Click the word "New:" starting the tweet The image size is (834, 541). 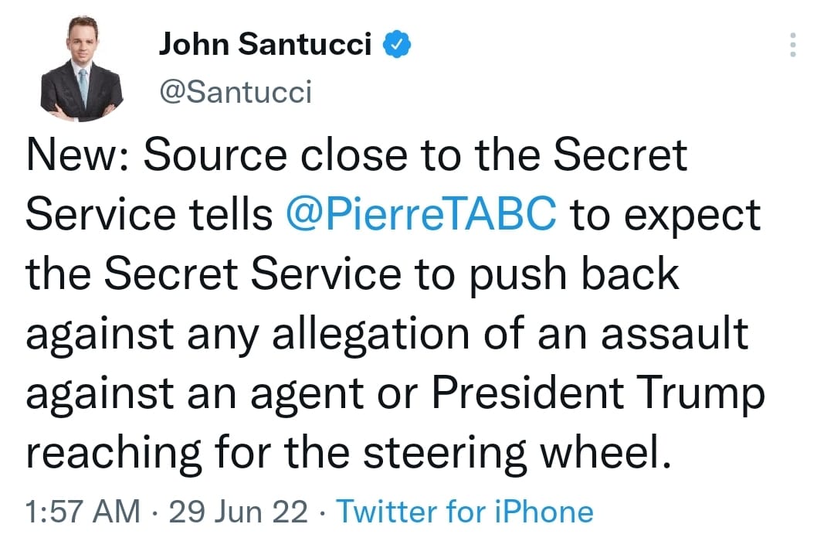75,156
